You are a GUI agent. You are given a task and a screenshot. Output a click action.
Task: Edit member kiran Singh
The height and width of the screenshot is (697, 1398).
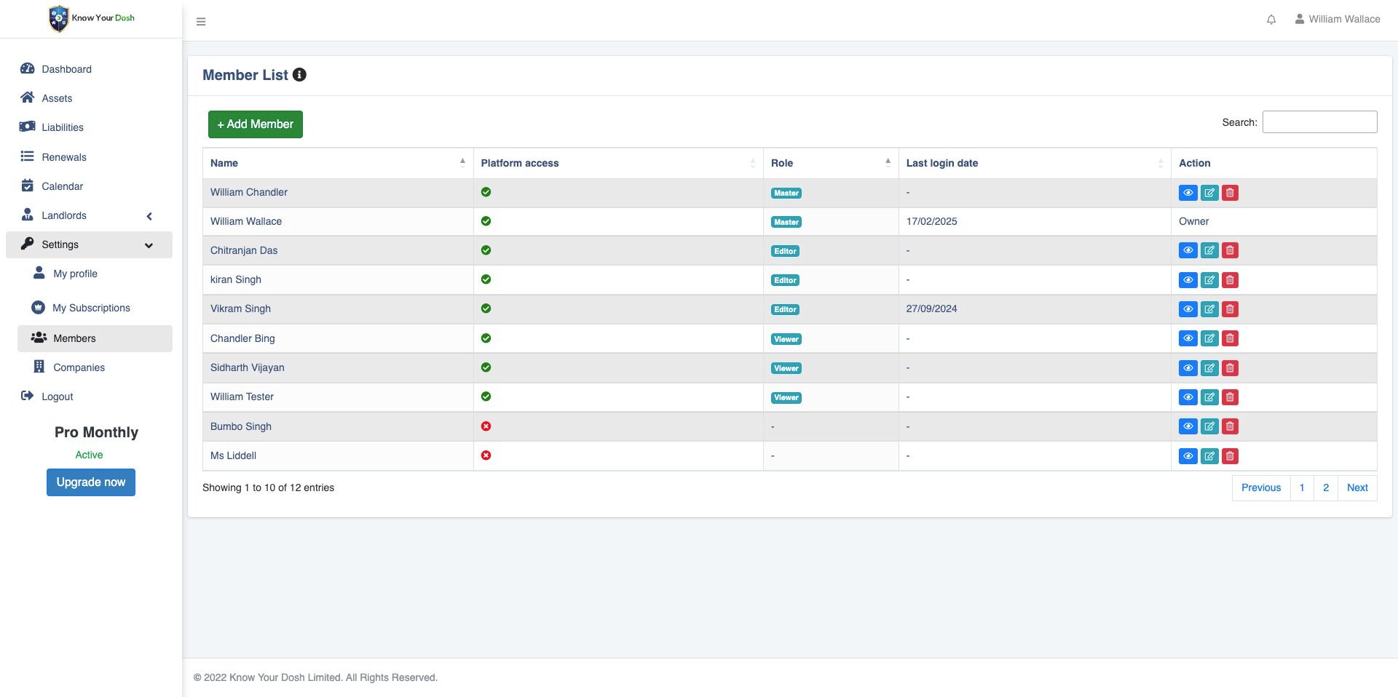pyautogui.click(x=1209, y=280)
